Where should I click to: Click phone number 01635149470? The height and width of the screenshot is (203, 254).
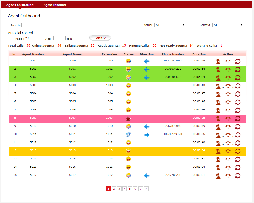click(173, 134)
